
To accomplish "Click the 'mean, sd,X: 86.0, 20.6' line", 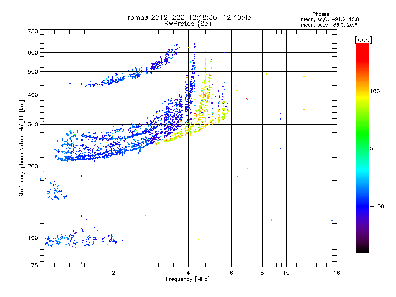I will (329, 25).
